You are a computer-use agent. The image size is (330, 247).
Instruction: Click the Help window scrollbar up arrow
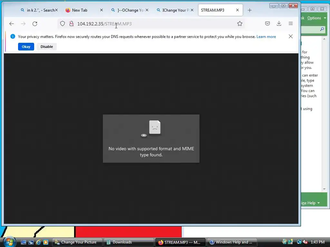[x=324, y=39]
